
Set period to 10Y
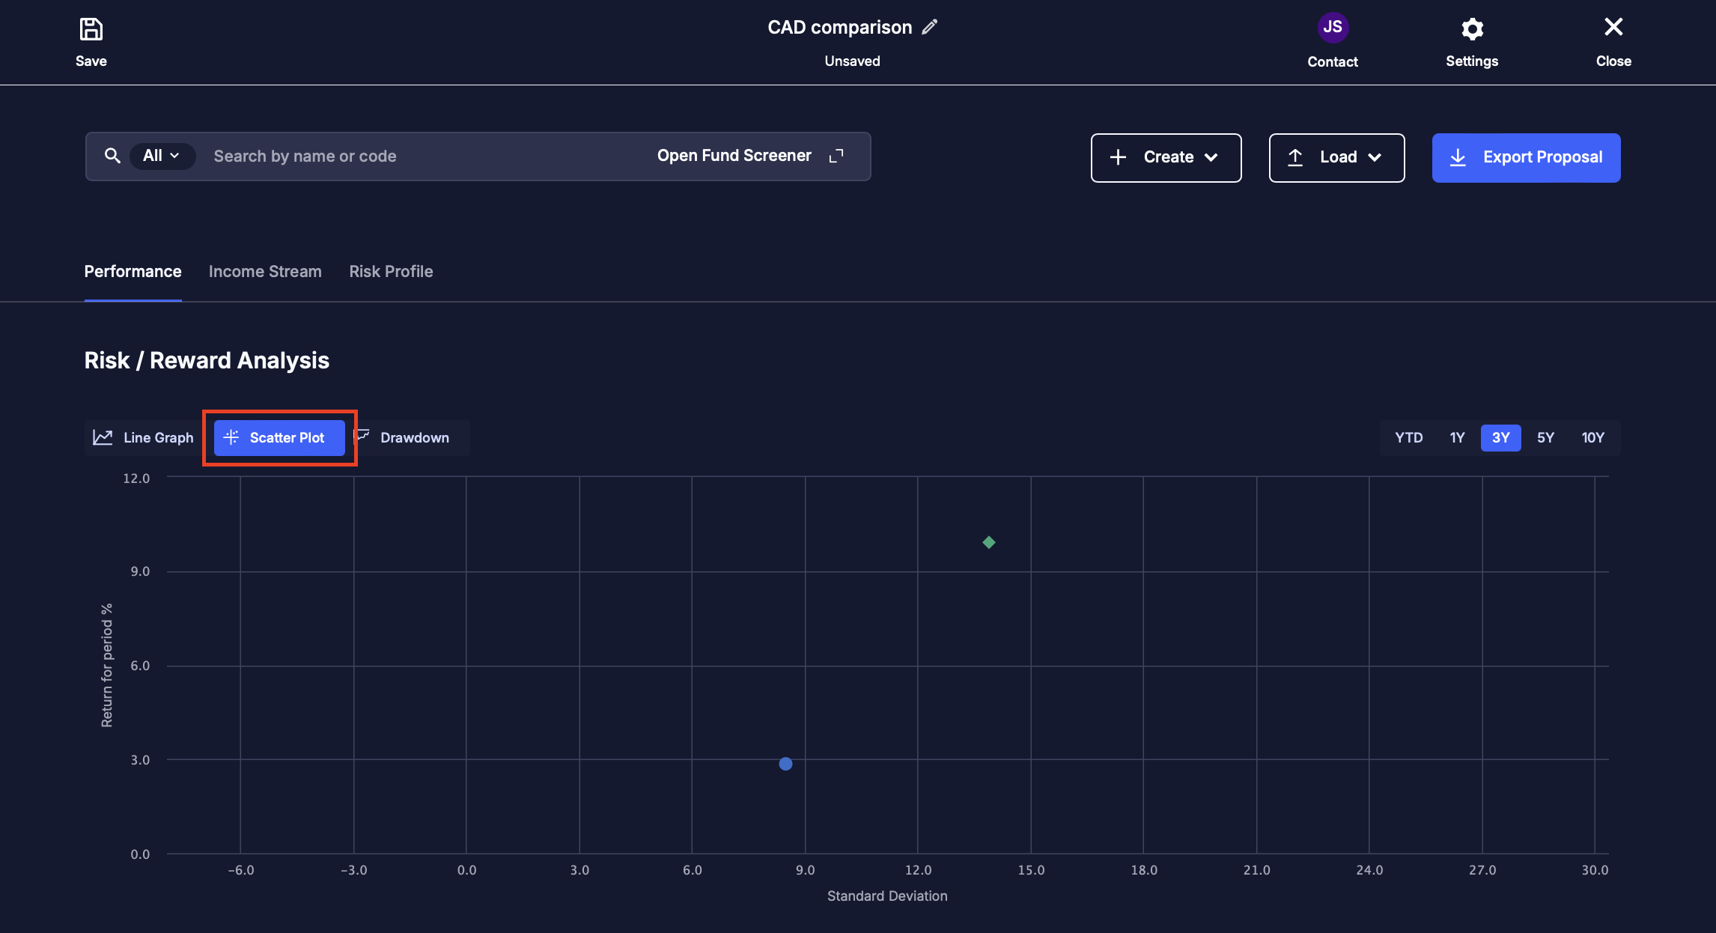(x=1592, y=437)
